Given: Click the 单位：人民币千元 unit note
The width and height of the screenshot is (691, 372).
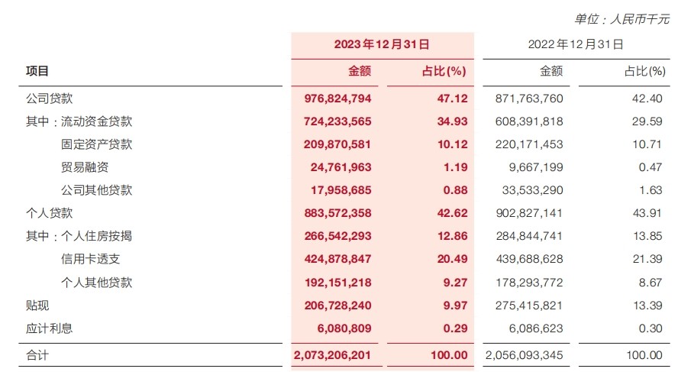Looking at the screenshot, I should click(622, 19).
